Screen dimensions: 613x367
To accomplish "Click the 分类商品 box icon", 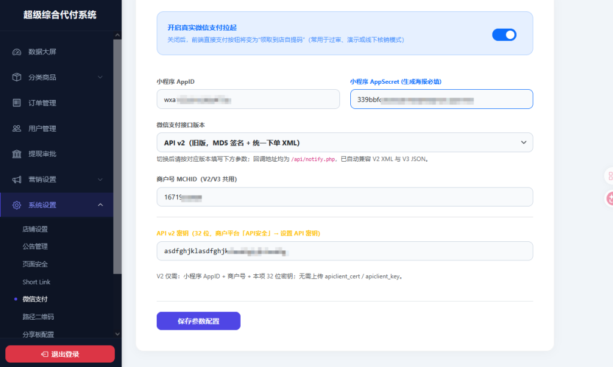I will pos(16,77).
